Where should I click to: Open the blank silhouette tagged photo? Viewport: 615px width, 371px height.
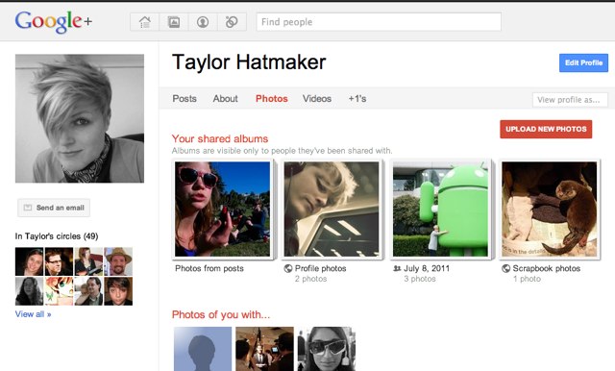coord(203,349)
